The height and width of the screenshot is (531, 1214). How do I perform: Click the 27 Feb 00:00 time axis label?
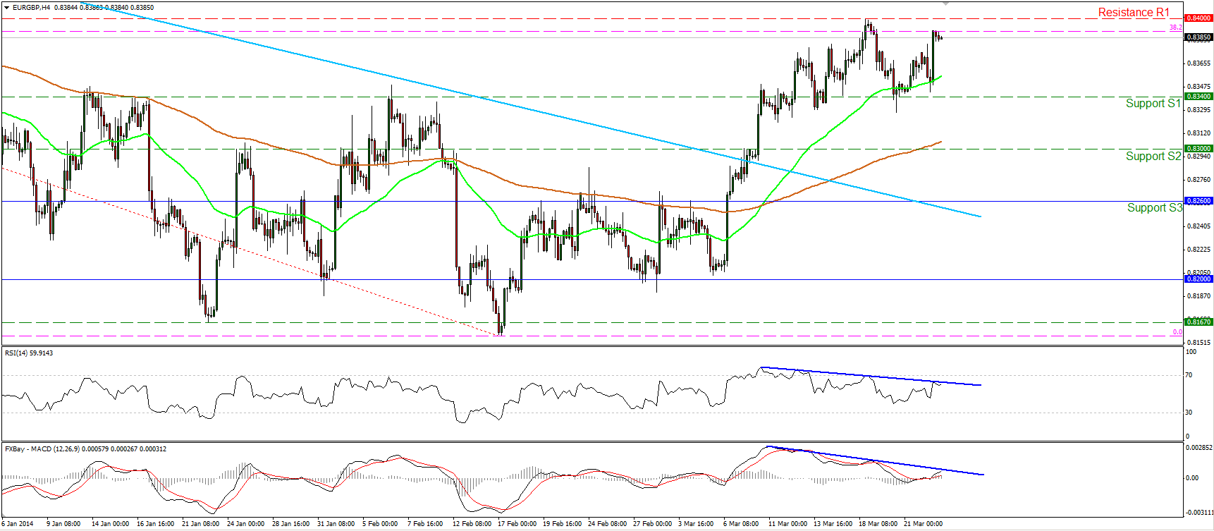652,524
